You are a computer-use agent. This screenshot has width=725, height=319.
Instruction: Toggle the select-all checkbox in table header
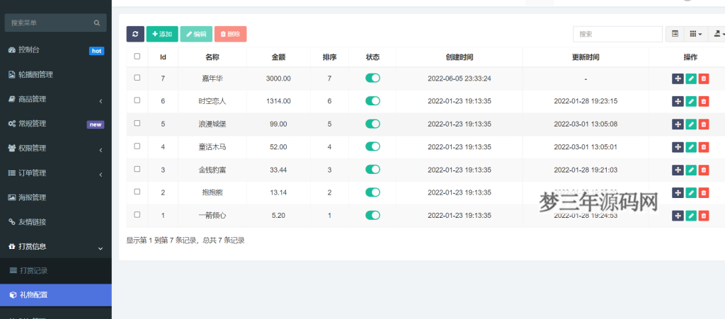coord(137,57)
